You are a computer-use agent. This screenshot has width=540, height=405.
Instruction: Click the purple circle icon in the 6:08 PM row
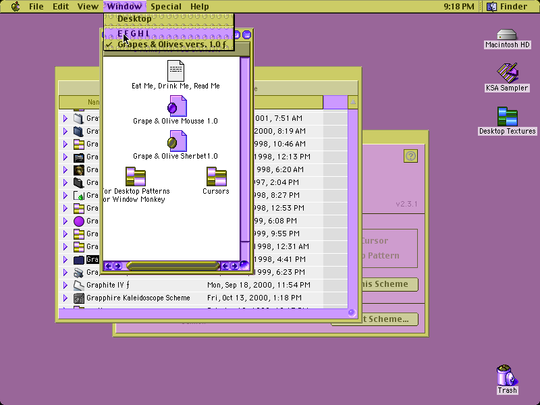pyautogui.click(x=79, y=221)
